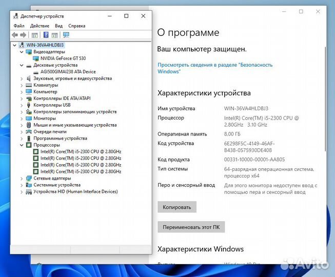
Task: Expand the Контроллеры USB branch
Action: [22, 105]
